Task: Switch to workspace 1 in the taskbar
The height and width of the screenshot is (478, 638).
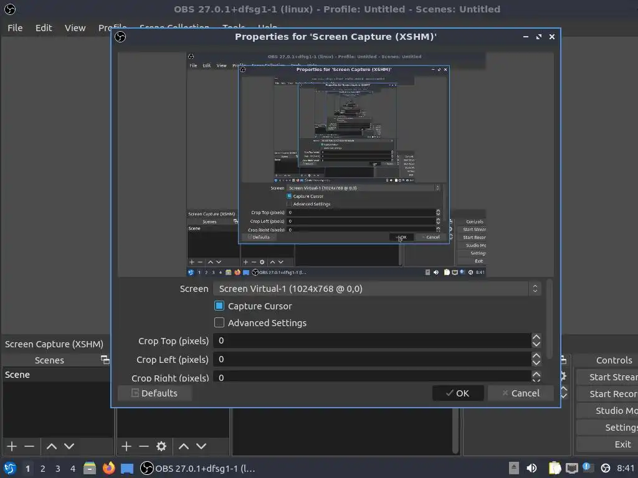Action: [x=27, y=469]
